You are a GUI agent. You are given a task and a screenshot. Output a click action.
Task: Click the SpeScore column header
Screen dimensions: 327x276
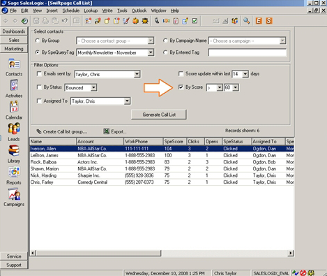[175, 142]
